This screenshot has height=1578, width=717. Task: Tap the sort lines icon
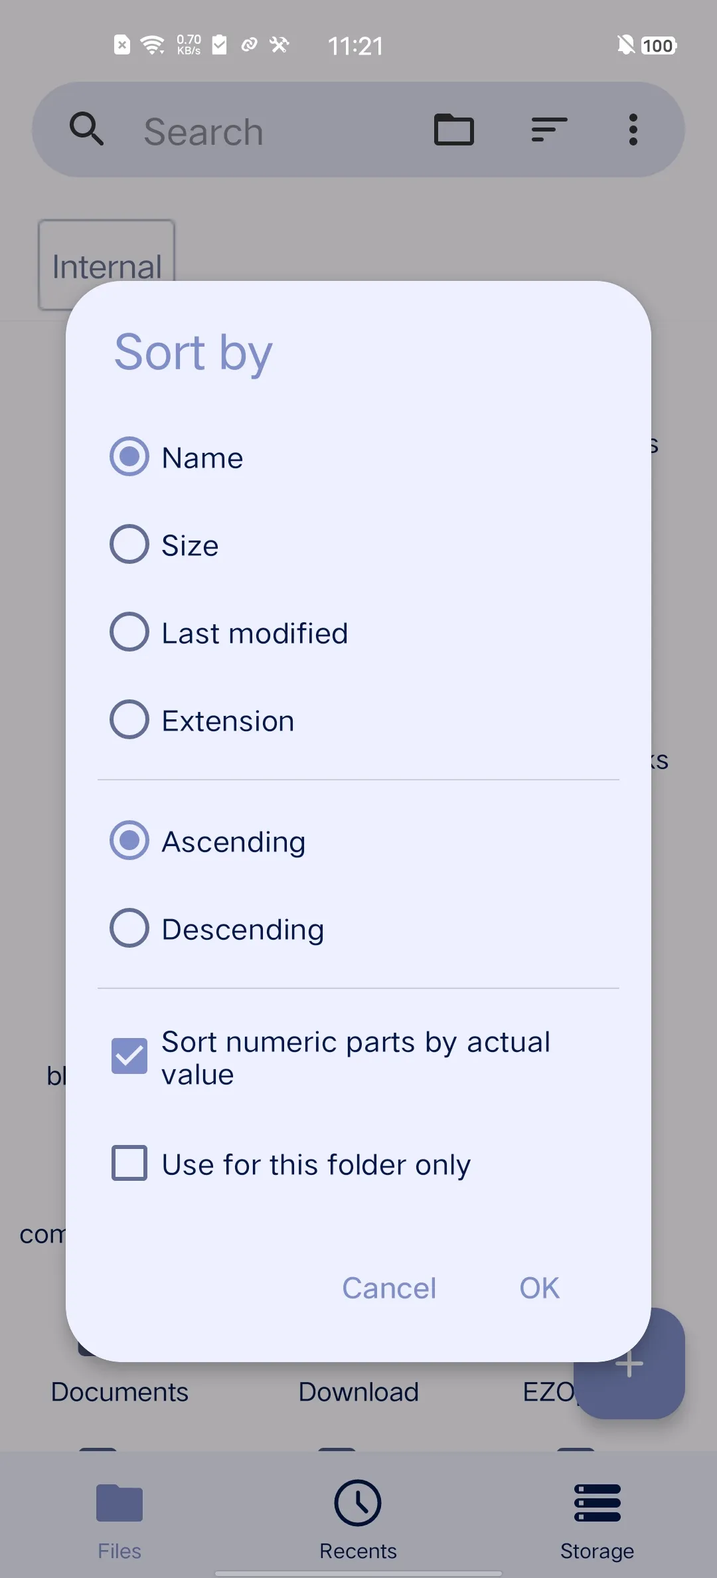[x=549, y=130]
